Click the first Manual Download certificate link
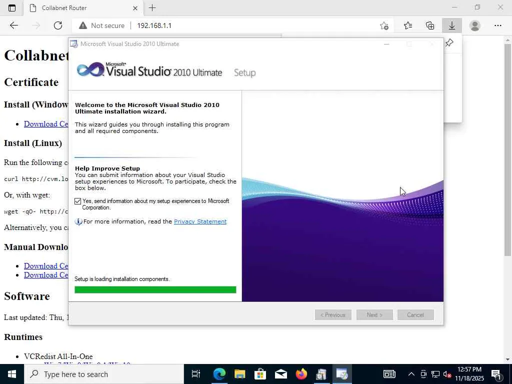 [x=46, y=266]
